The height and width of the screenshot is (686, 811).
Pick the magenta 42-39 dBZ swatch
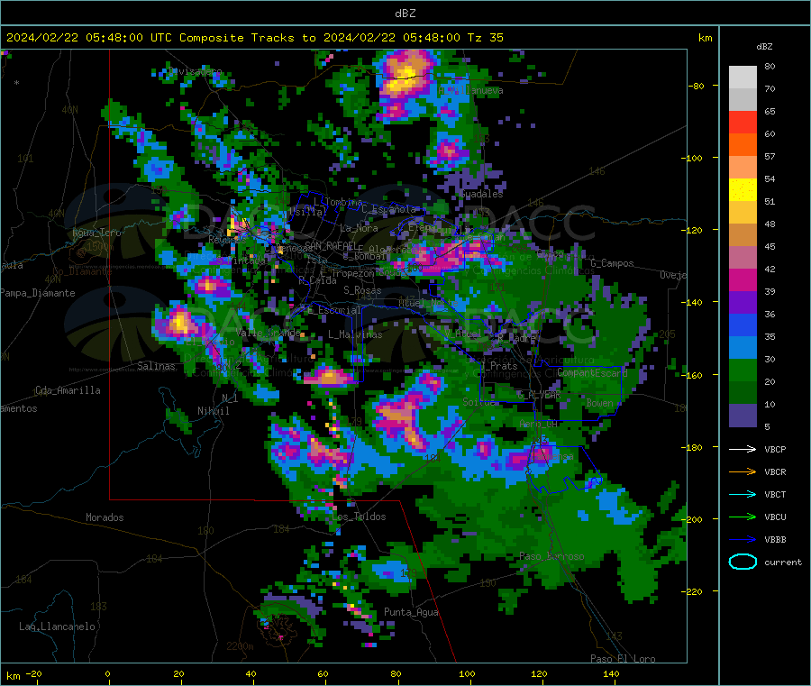[x=743, y=280]
